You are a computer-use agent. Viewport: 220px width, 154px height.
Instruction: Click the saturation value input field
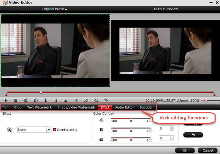coord(164,138)
